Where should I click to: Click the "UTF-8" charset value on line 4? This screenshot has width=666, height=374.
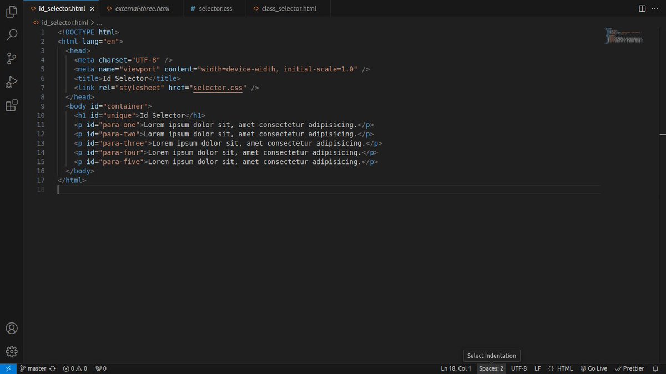(x=145, y=60)
